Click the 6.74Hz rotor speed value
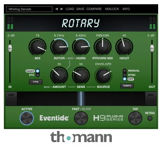 [59, 35]
